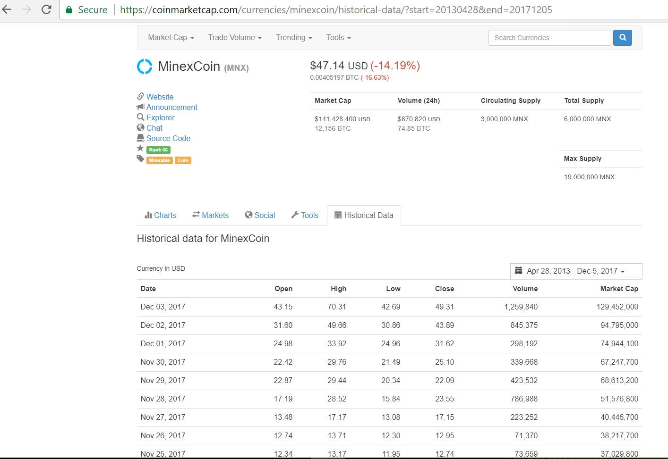Click the star icon beside Rank 66
The image size is (668, 459).
pyautogui.click(x=140, y=148)
